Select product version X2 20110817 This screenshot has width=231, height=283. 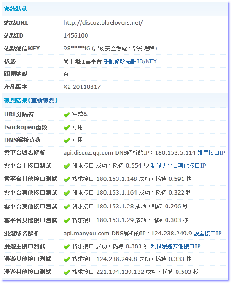(82, 87)
